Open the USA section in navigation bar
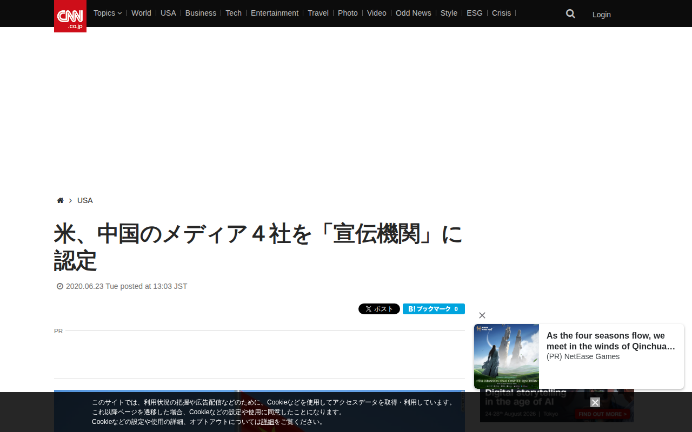The height and width of the screenshot is (432, 692). pyautogui.click(x=168, y=13)
